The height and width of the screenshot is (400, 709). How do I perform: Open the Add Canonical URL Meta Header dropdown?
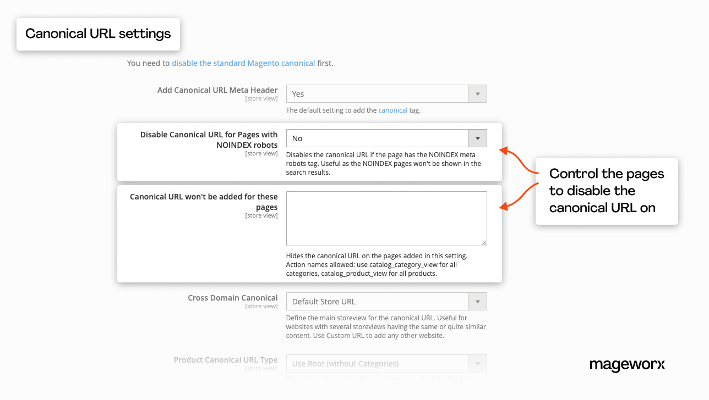477,93
